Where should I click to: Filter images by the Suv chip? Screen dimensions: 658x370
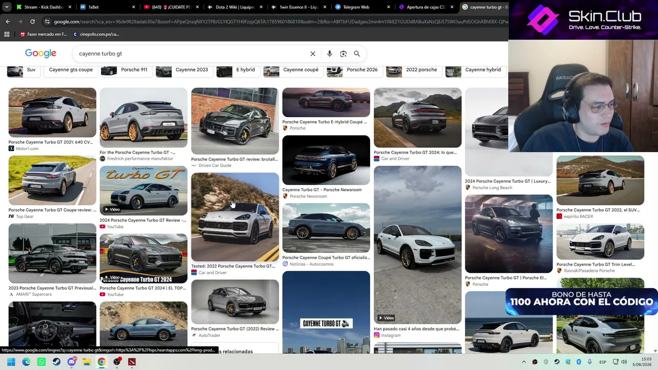click(24, 70)
